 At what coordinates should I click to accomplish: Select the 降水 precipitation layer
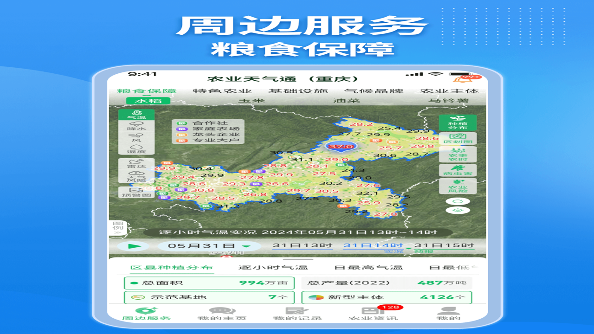137,126
